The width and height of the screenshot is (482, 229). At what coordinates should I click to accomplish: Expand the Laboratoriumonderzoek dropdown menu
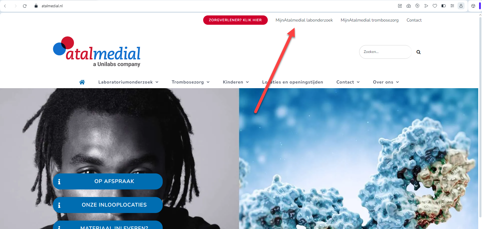pos(128,82)
